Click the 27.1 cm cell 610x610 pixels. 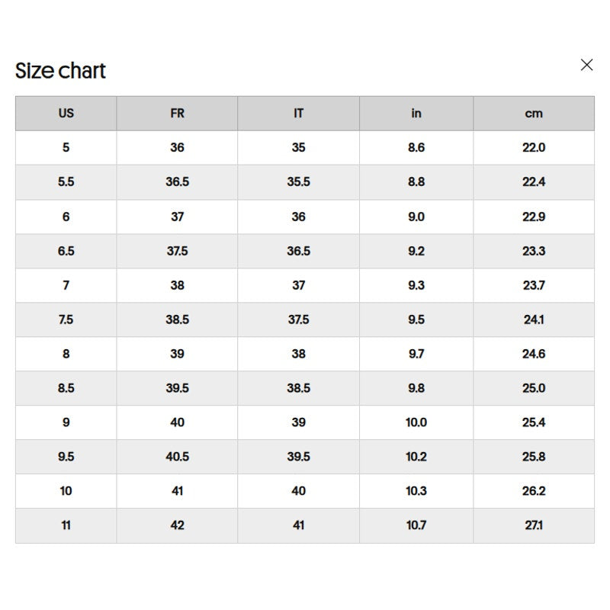coord(534,525)
